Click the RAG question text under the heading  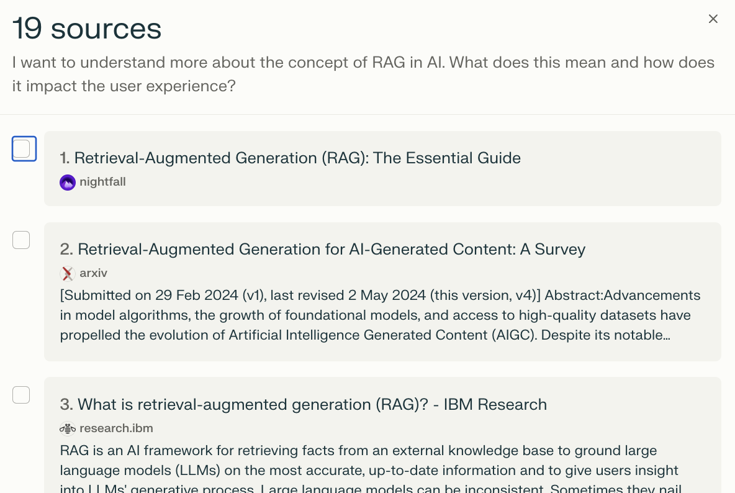click(363, 74)
